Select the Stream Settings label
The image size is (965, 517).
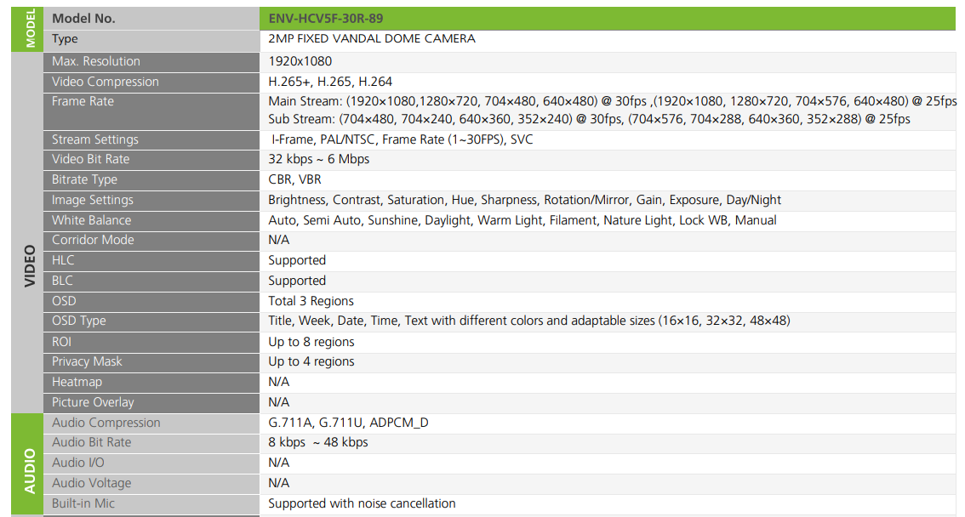click(94, 139)
